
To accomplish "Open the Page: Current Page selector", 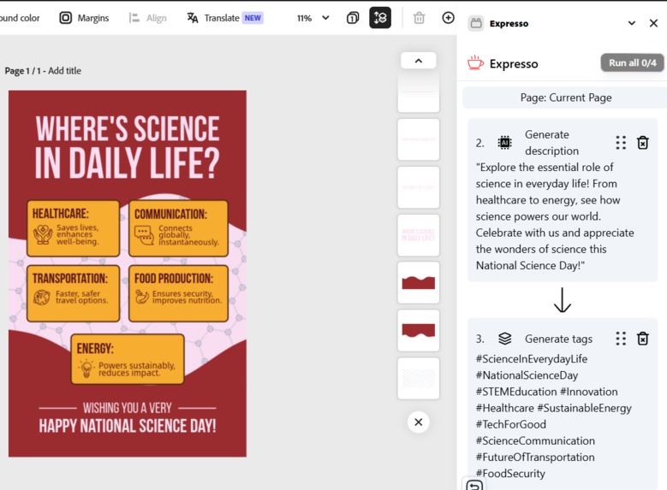I will click(x=565, y=97).
